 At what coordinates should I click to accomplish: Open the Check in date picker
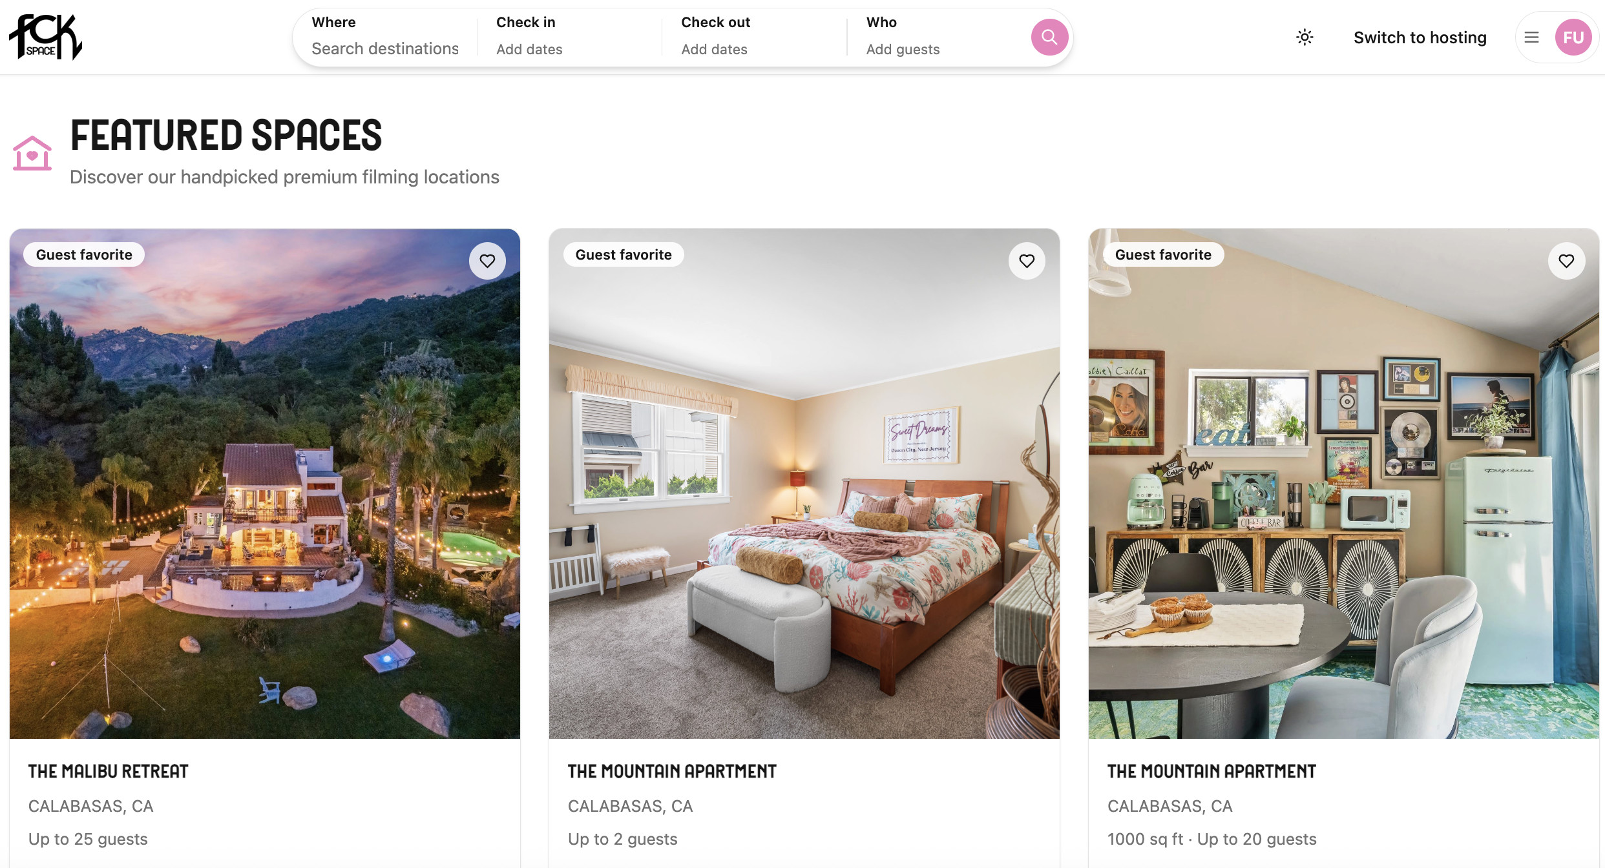569,37
